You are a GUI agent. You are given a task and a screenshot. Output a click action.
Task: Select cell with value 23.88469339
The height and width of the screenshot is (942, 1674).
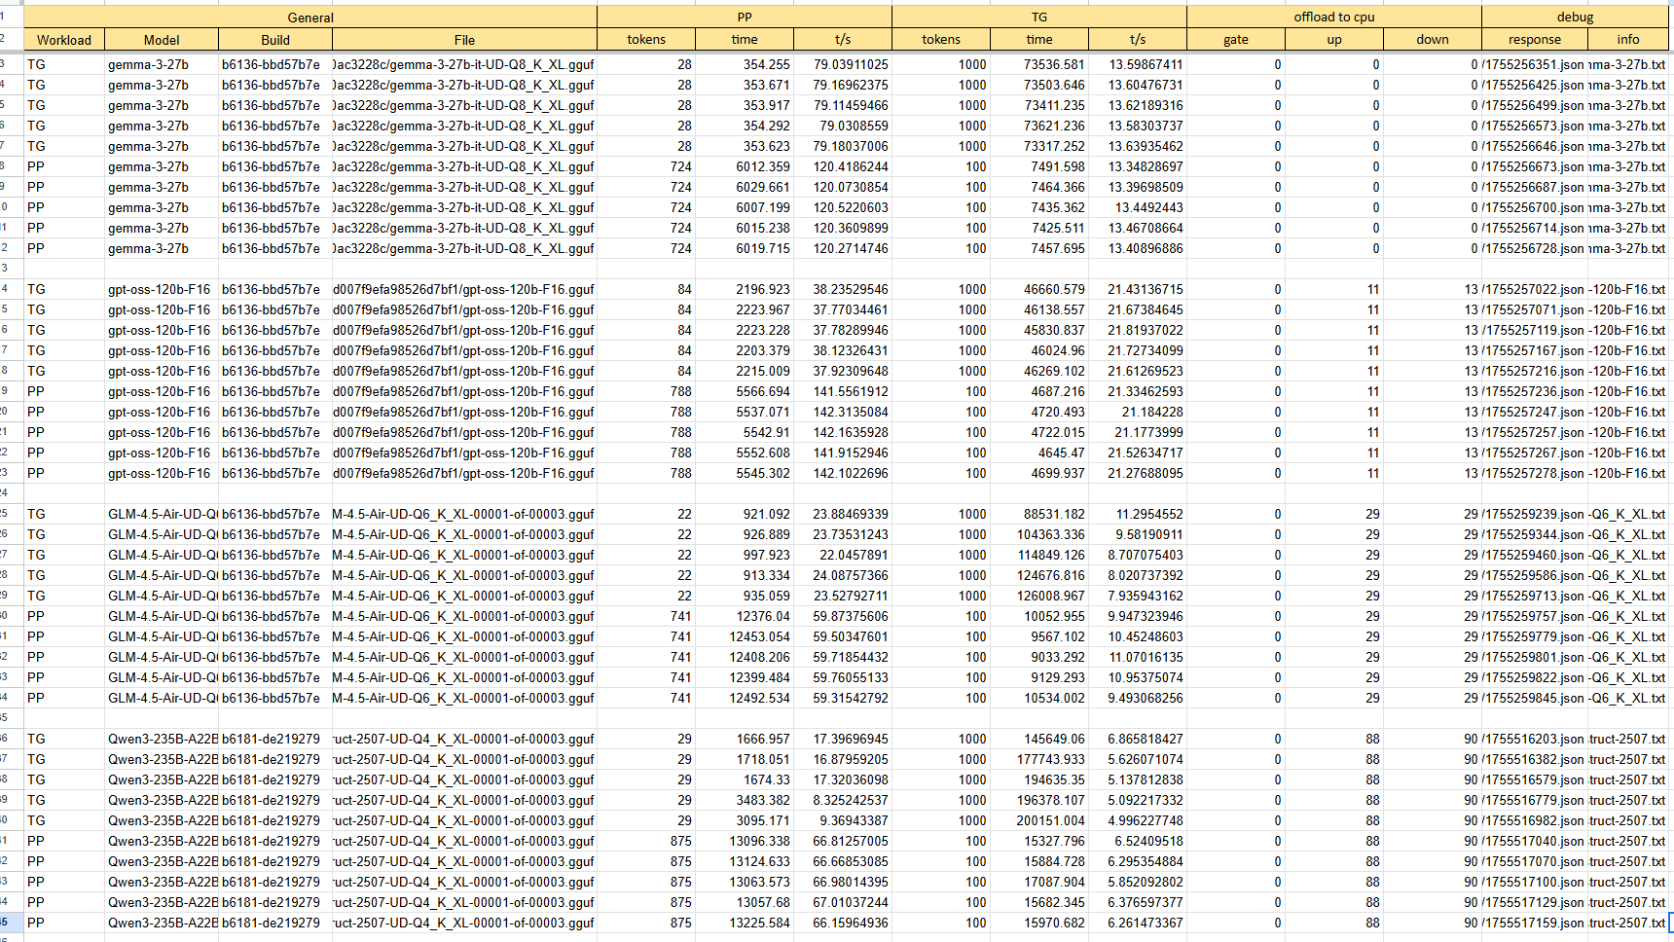coord(843,514)
